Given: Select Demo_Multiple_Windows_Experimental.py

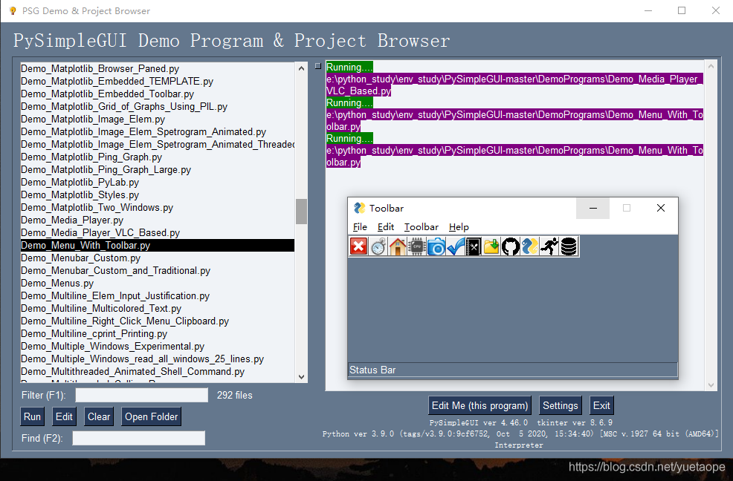Looking at the screenshot, I should tap(158, 346).
